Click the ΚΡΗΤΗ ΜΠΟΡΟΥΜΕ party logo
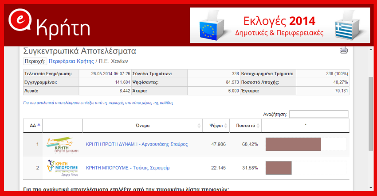Image resolution: width=377 pixels, height=196 pixels. pyautogui.click(x=62, y=168)
